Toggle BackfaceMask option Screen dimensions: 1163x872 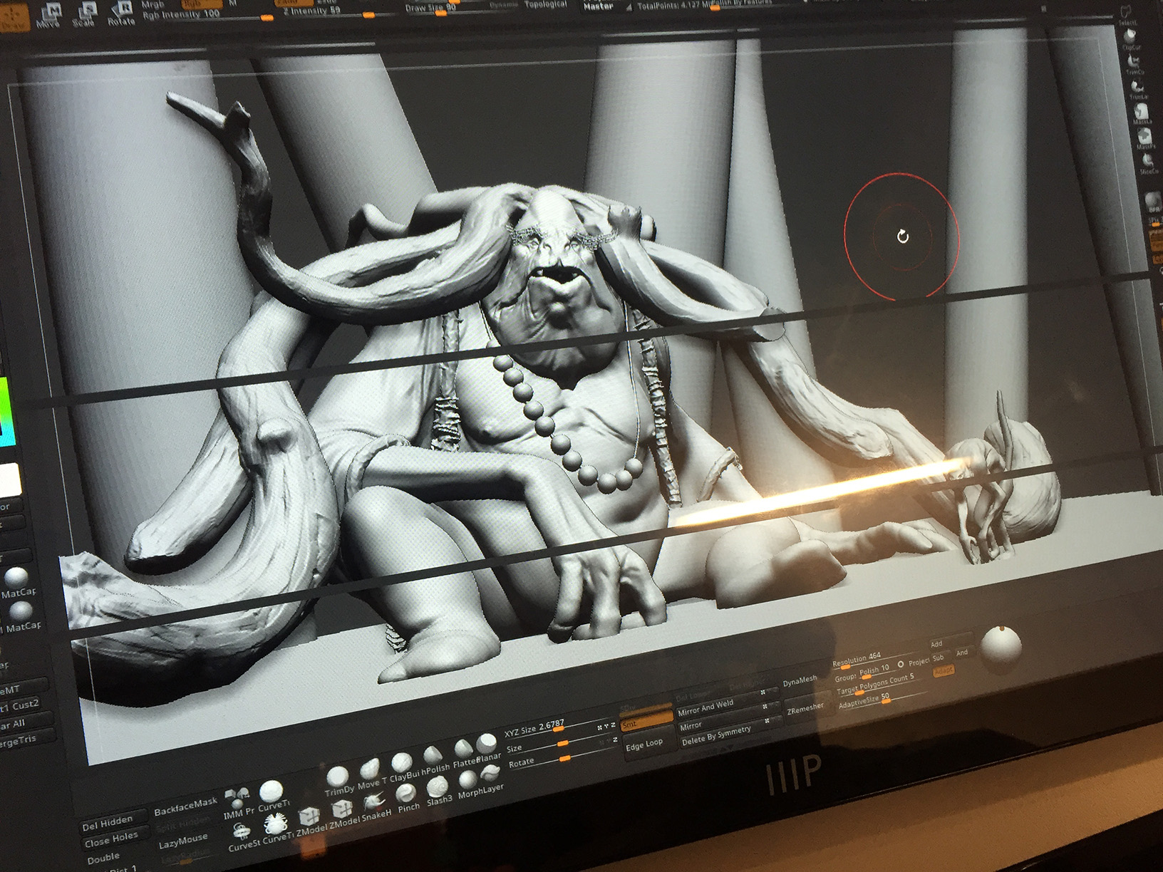[x=185, y=806]
